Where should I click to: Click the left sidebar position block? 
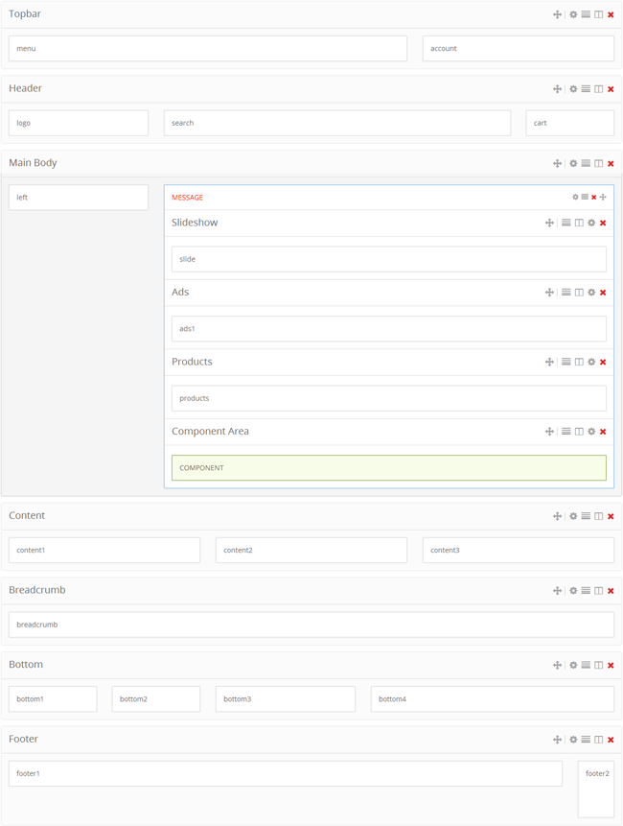coord(79,198)
